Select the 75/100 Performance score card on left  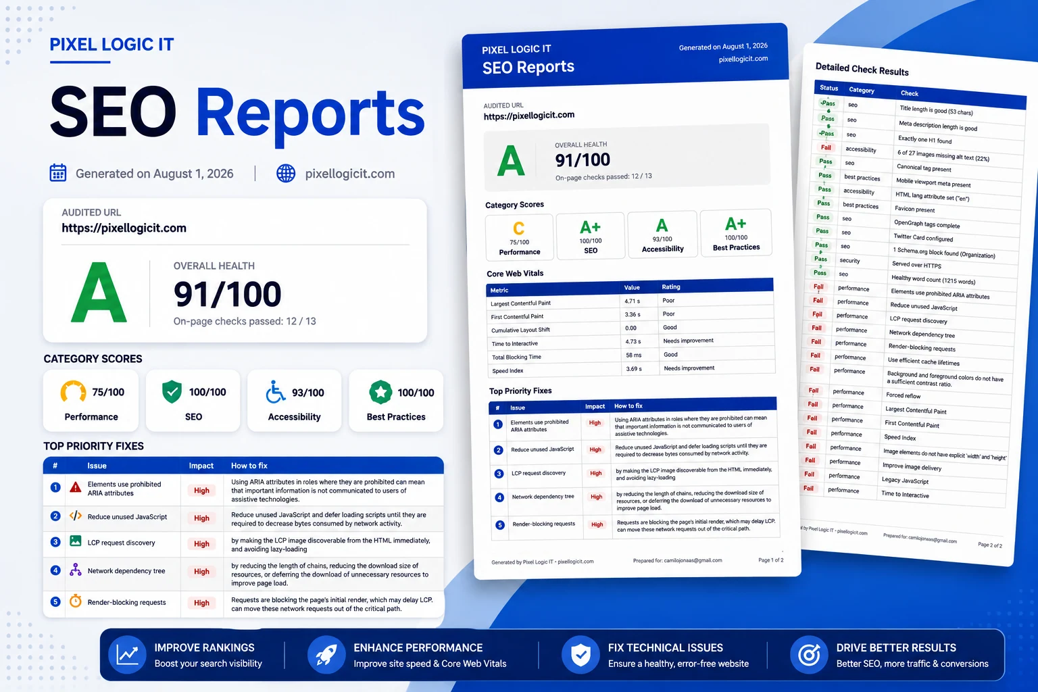pyautogui.click(x=91, y=400)
